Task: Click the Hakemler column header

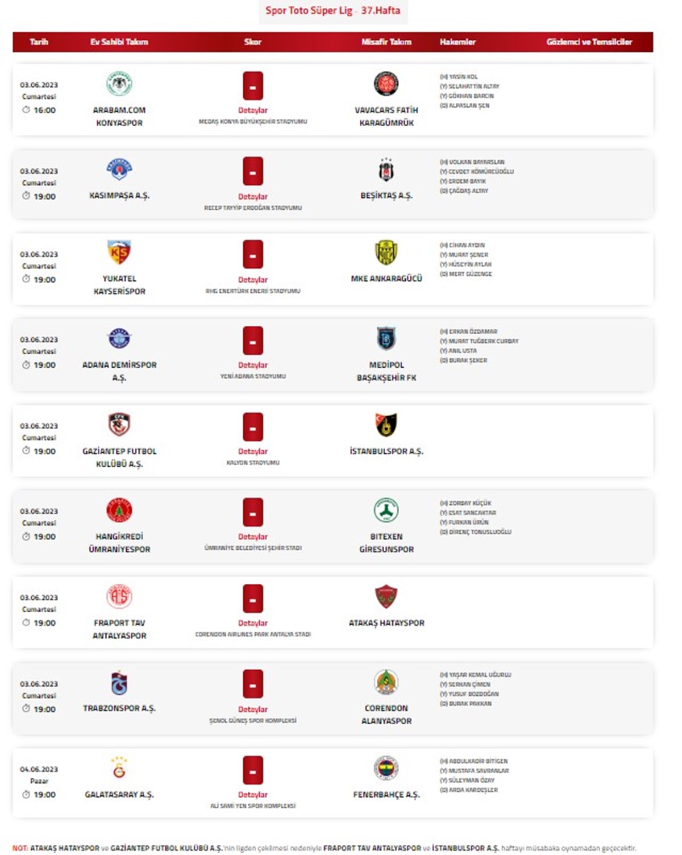Action: (458, 41)
